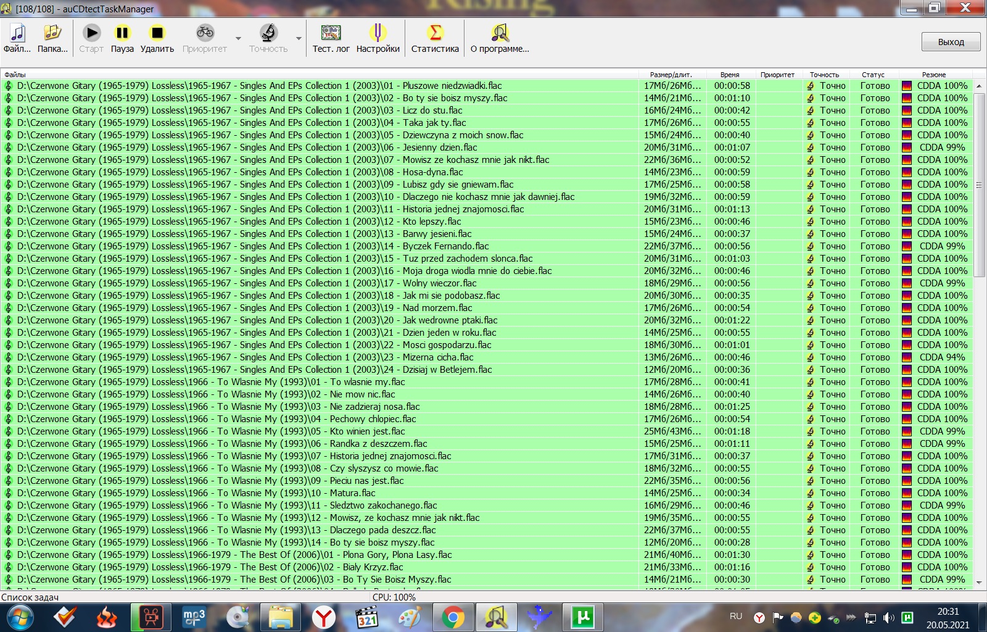Sort list by Резюме column header

pos(933,75)
